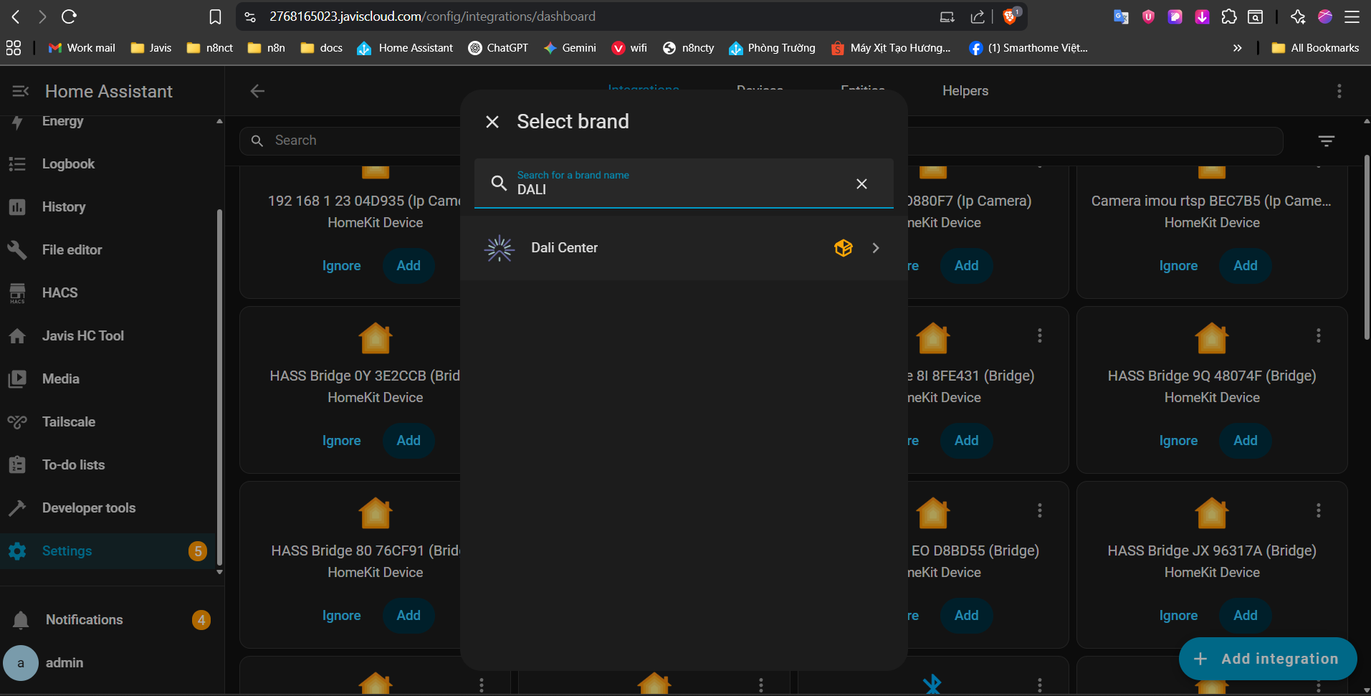
Task: Add the HASS Bridge 9Q 48074F device
Action: (1245, 440)
